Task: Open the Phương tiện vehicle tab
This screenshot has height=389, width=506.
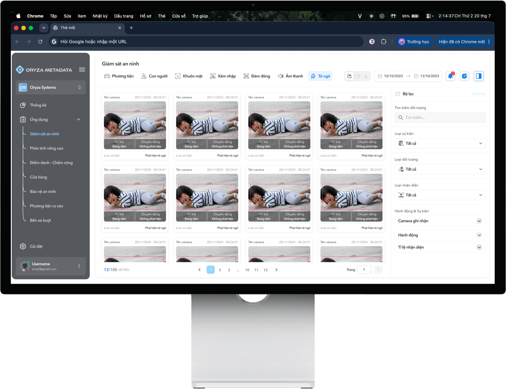Action: [x=119, y=76]
